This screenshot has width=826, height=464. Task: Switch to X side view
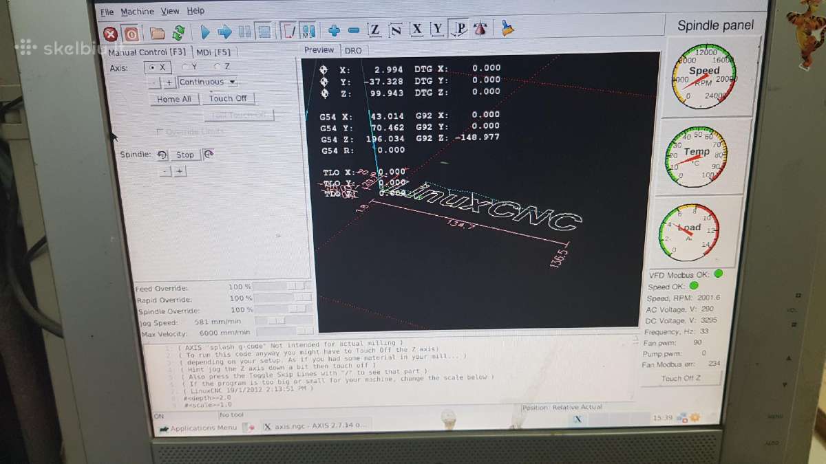pyautogui.click(x=417, y=29)
